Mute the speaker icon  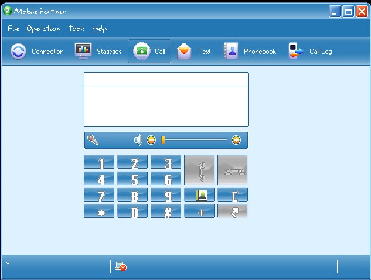pyautogui.click(x=138, y=140)
